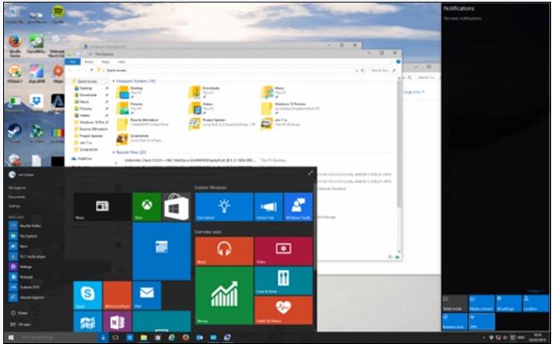Open the orange Office tile beside Skype
The width and height of the screenshot is (552, 344).
tap(118, 295)
